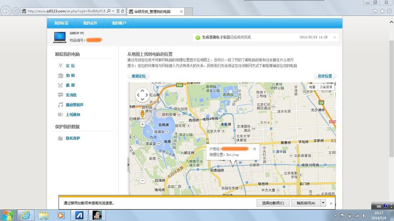394x221 pixels.
Task: Open the 发消息 link in sidebar
Action: click(71, 95)
